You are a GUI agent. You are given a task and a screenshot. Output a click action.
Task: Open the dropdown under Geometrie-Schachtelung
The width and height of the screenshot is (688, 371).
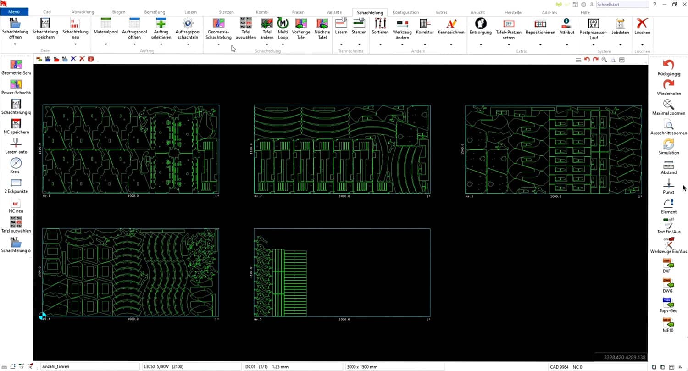click(x=219, y=44)
